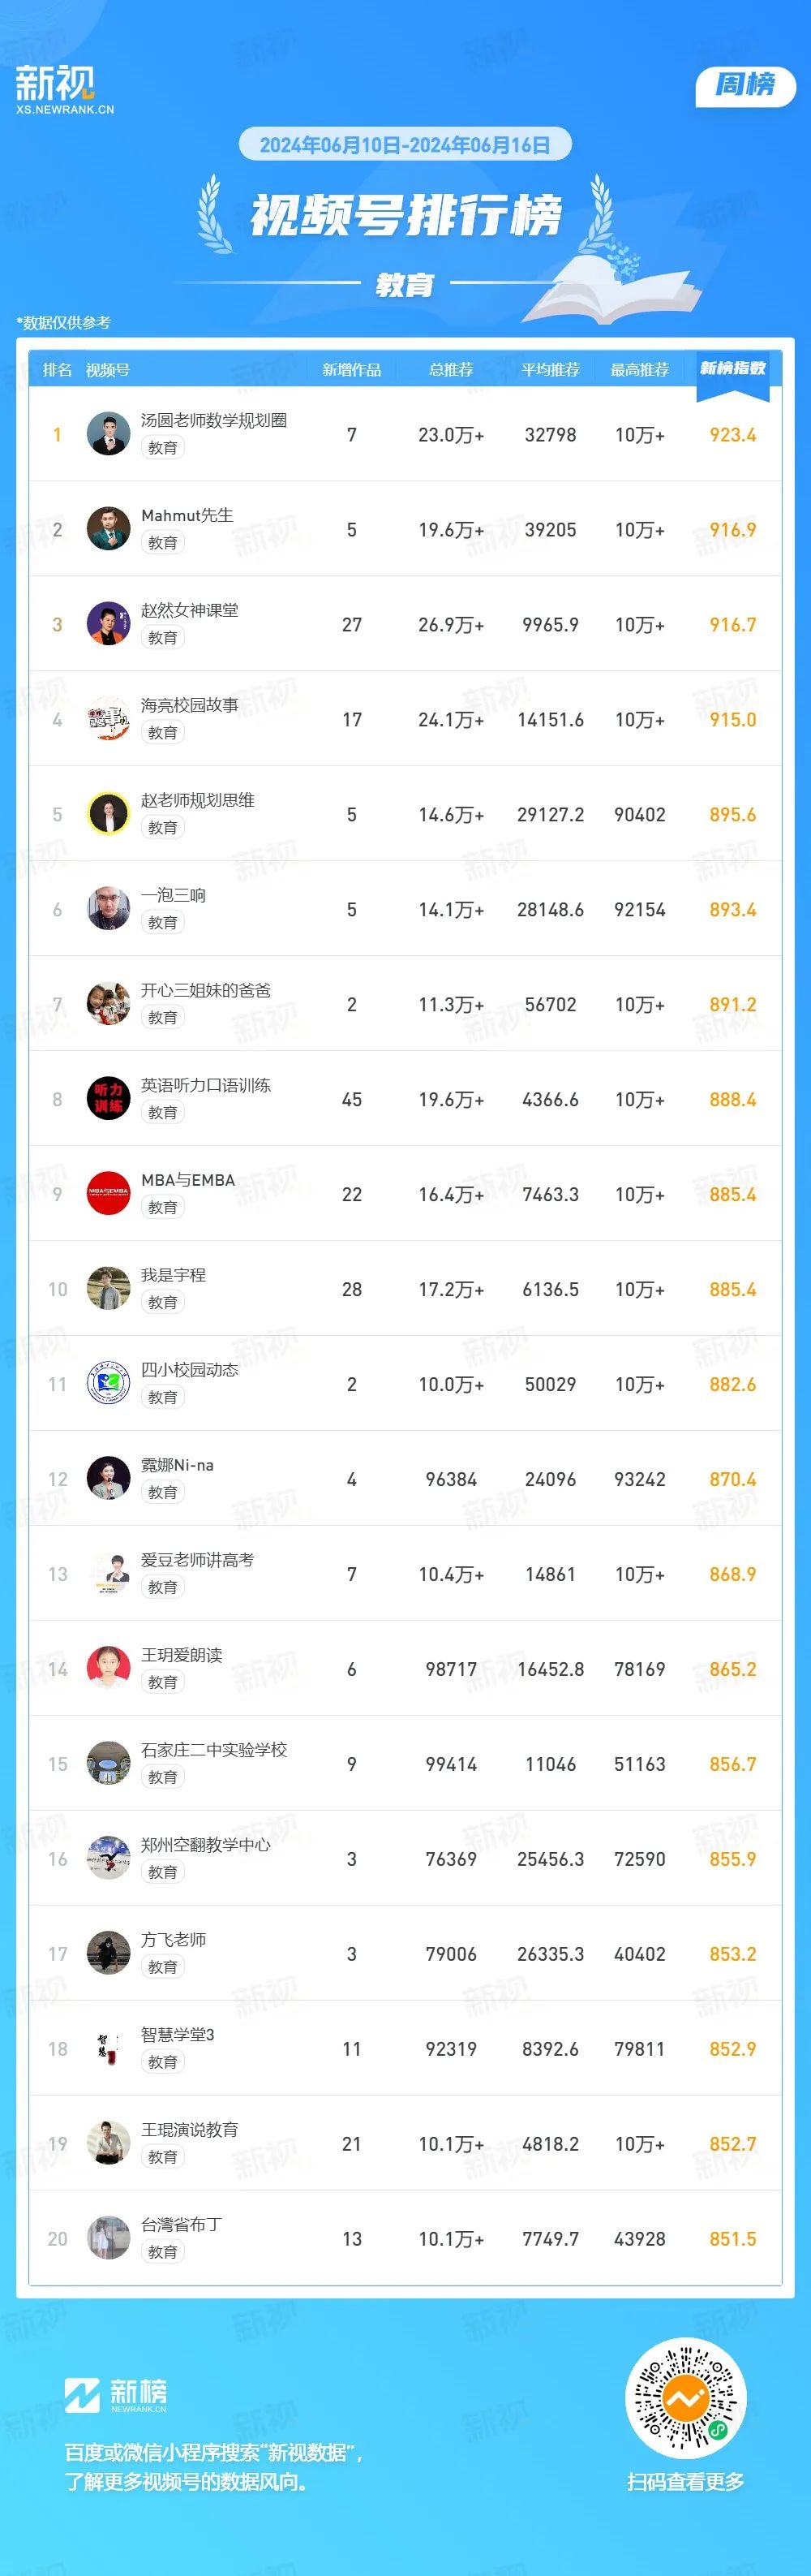Click the red 听力训练 avatar icon
The height and width of the screenshot is (2576, 811).
(109, 1099)
